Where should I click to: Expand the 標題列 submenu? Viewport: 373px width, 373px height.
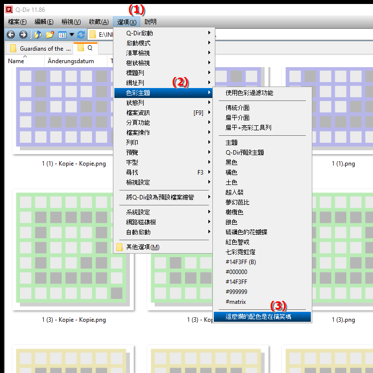coord(163,73)
